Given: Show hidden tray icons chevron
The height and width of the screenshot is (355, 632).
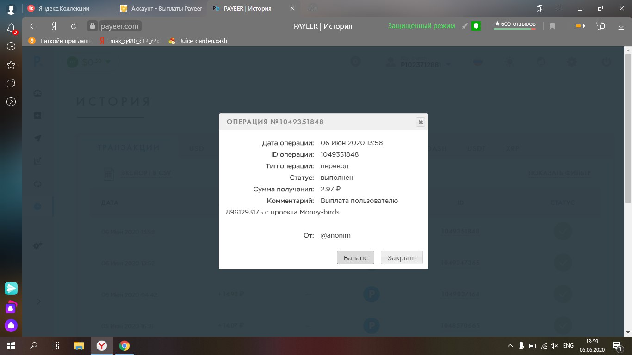Looking at the screenshot, I should (x=510, y=346).
